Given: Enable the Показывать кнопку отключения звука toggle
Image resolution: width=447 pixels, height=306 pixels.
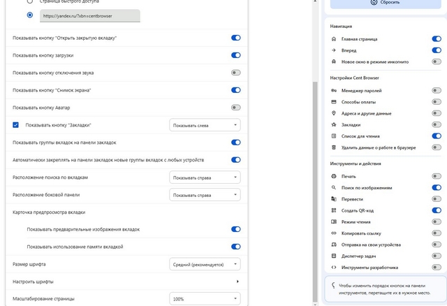Looking at the screenshot, I should tap(235, 73).
